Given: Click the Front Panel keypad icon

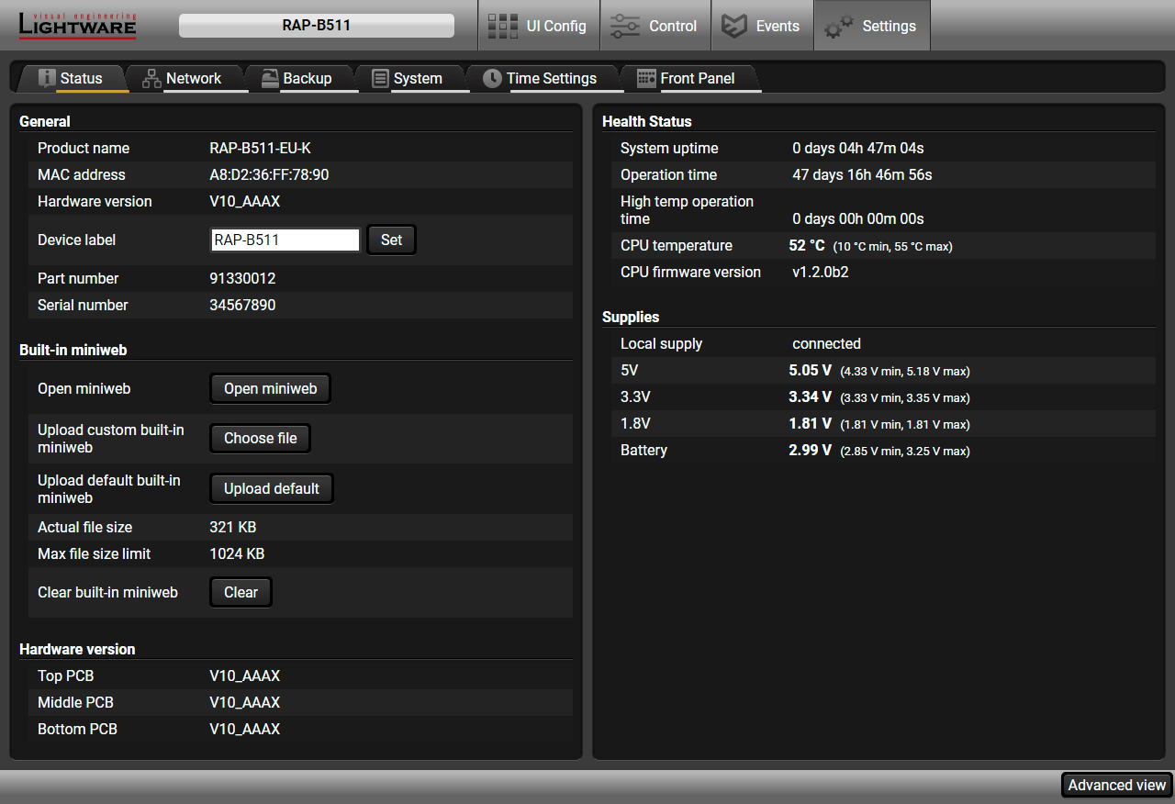Looking at the screenshot, I should pyautogui.click(x=646, y=79).
